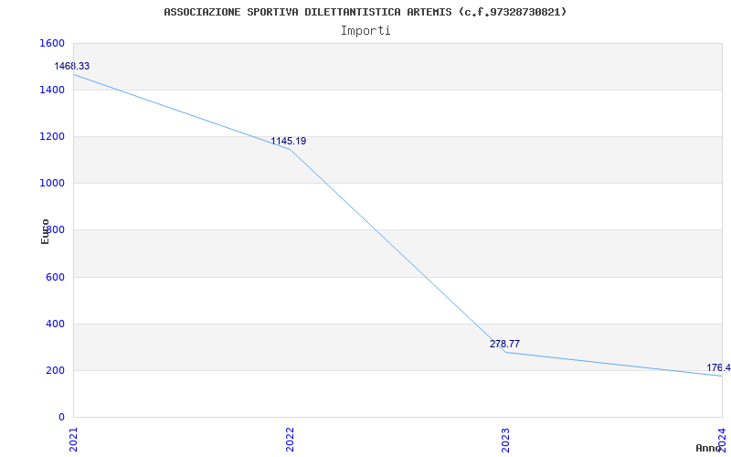Click the 0 y-axis tick
The width and height of the screenshot is (731, 457).
pos(61,417)
